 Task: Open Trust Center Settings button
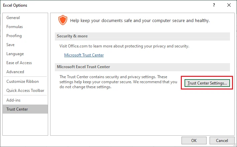(207, 83)
